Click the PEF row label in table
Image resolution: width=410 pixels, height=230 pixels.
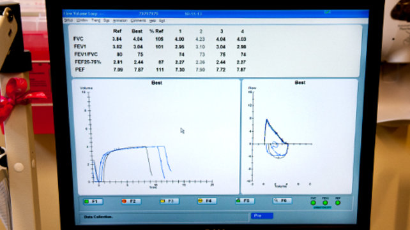click(80, 69)
